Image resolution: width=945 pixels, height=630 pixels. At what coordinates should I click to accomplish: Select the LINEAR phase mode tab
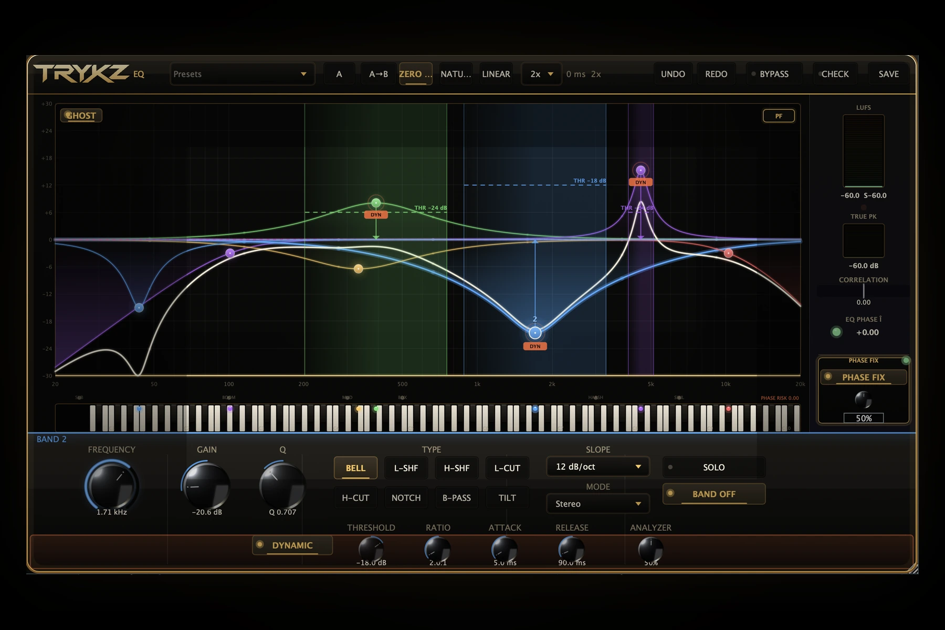[496, 74]
